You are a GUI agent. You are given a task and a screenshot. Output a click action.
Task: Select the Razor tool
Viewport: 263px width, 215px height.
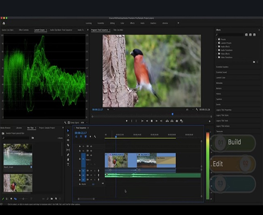(x=68, y=145)
